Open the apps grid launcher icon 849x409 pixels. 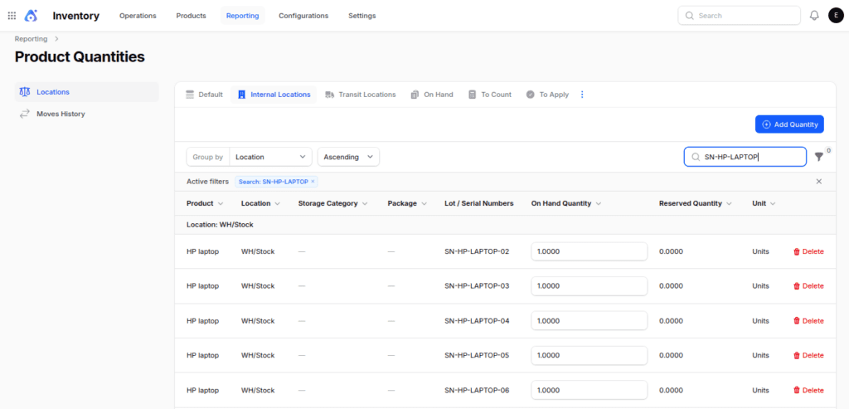tap(12, 16)
